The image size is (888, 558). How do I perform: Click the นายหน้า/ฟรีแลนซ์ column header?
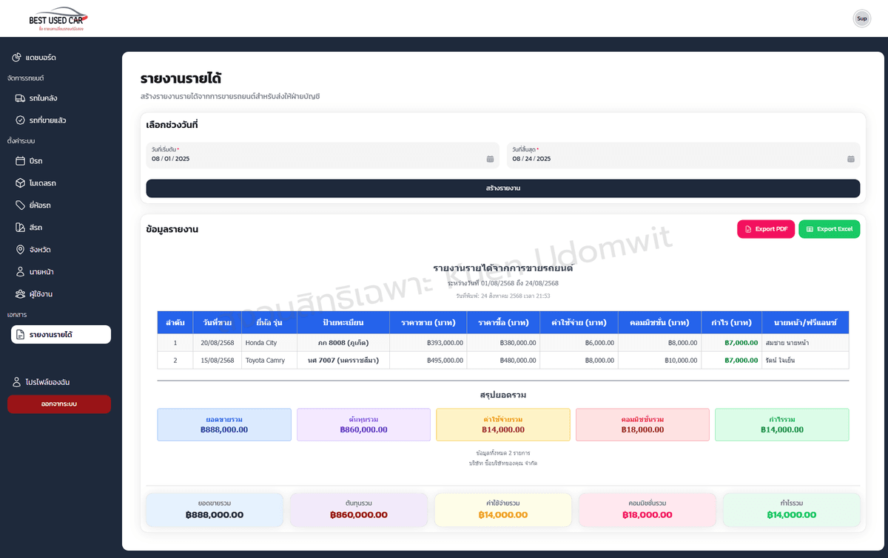coord(805,323)
